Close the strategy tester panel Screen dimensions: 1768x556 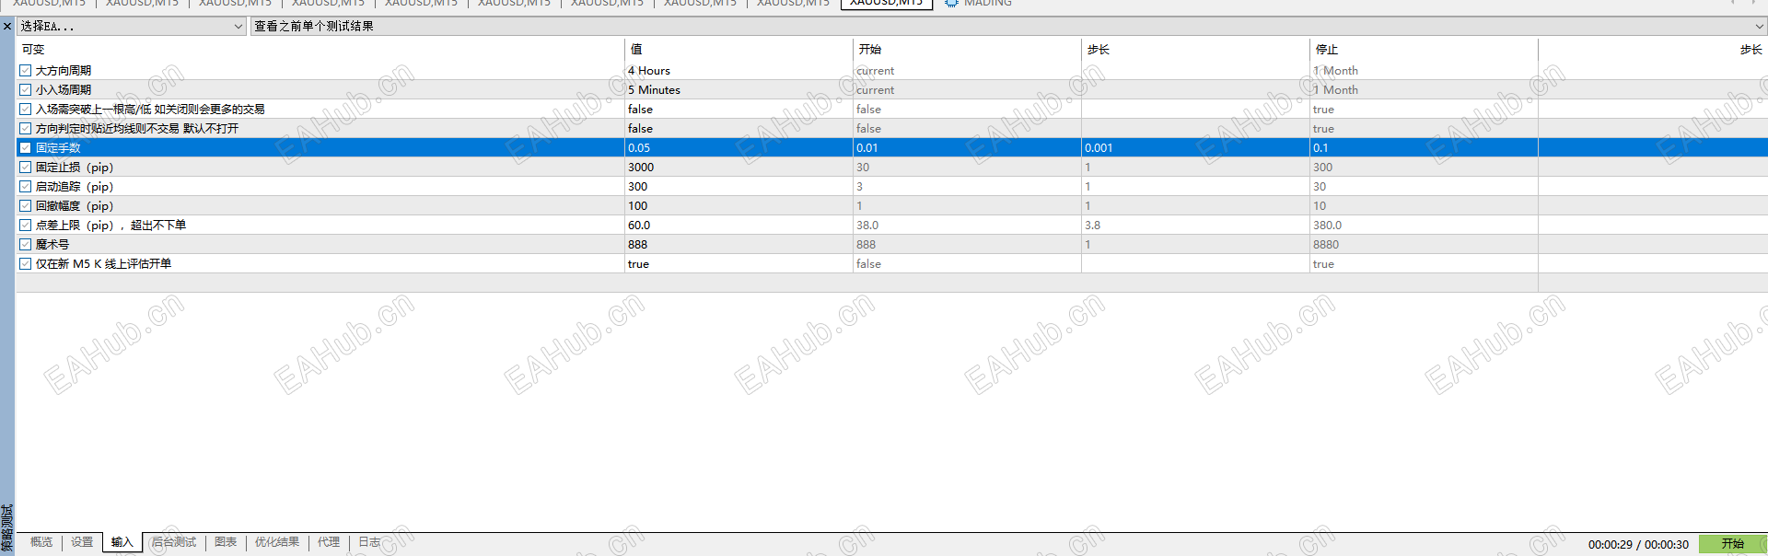(x=7, y=26)
